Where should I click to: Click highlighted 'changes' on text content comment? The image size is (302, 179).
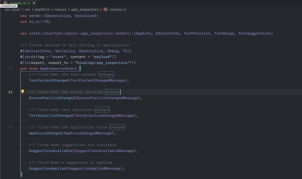click(106, 74)
